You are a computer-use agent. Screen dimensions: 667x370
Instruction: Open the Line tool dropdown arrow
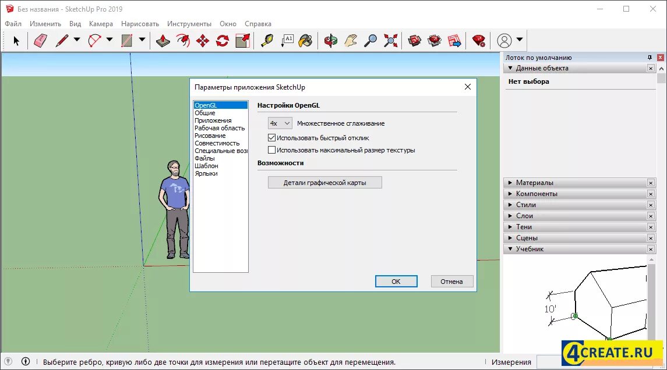click(x=77, y=40)
